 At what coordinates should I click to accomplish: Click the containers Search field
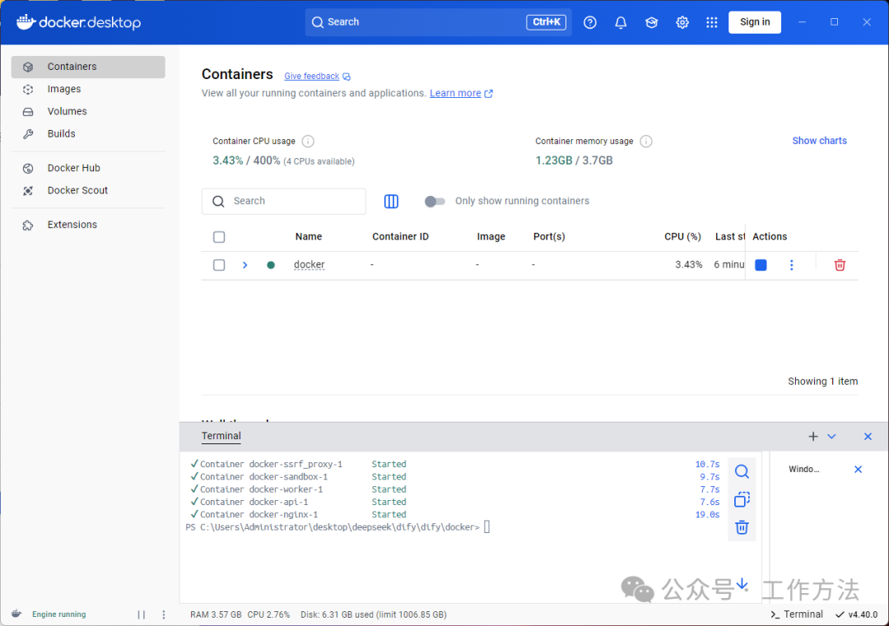pyautogui.click(x=283, y=201)
